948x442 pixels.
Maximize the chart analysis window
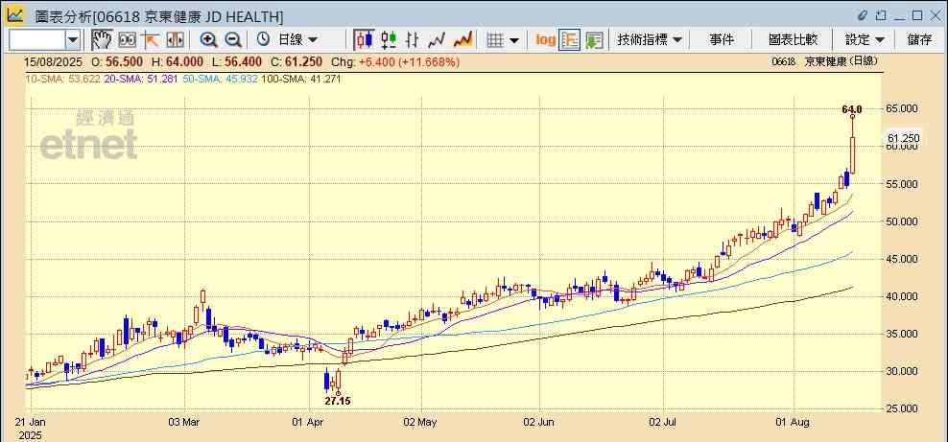[917, 15]
